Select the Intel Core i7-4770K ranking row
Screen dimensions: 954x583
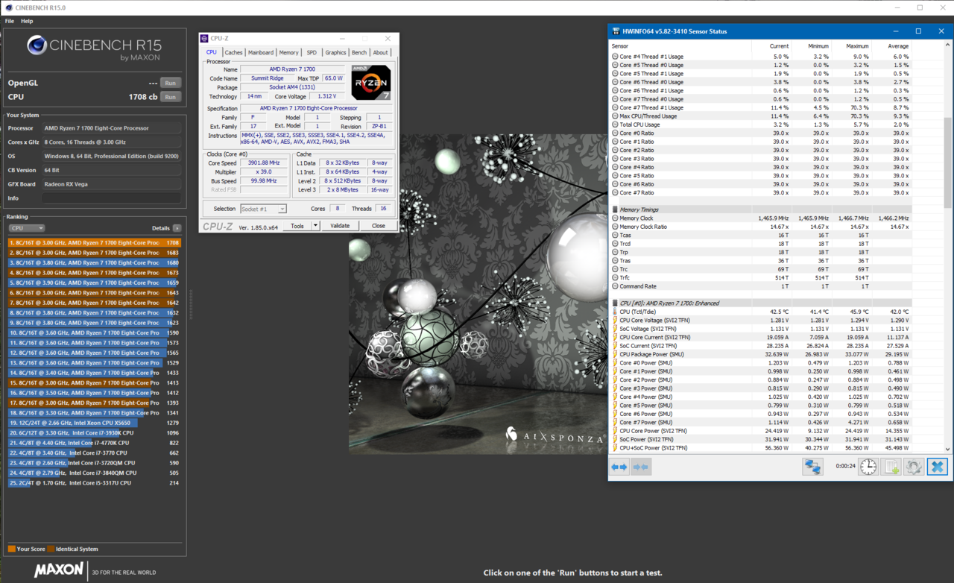click(x=95, y=443)
